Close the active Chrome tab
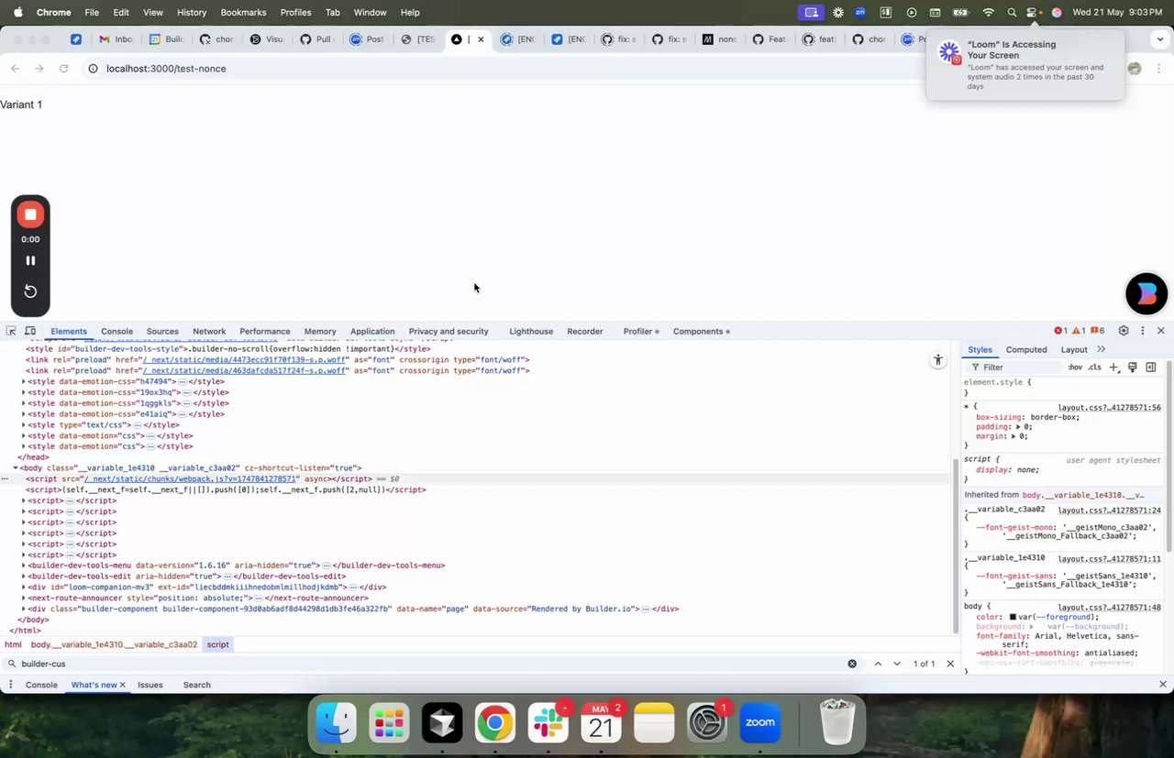This screenshot has height=758, width=1174. pyautogui.click(x=481, y=39)
